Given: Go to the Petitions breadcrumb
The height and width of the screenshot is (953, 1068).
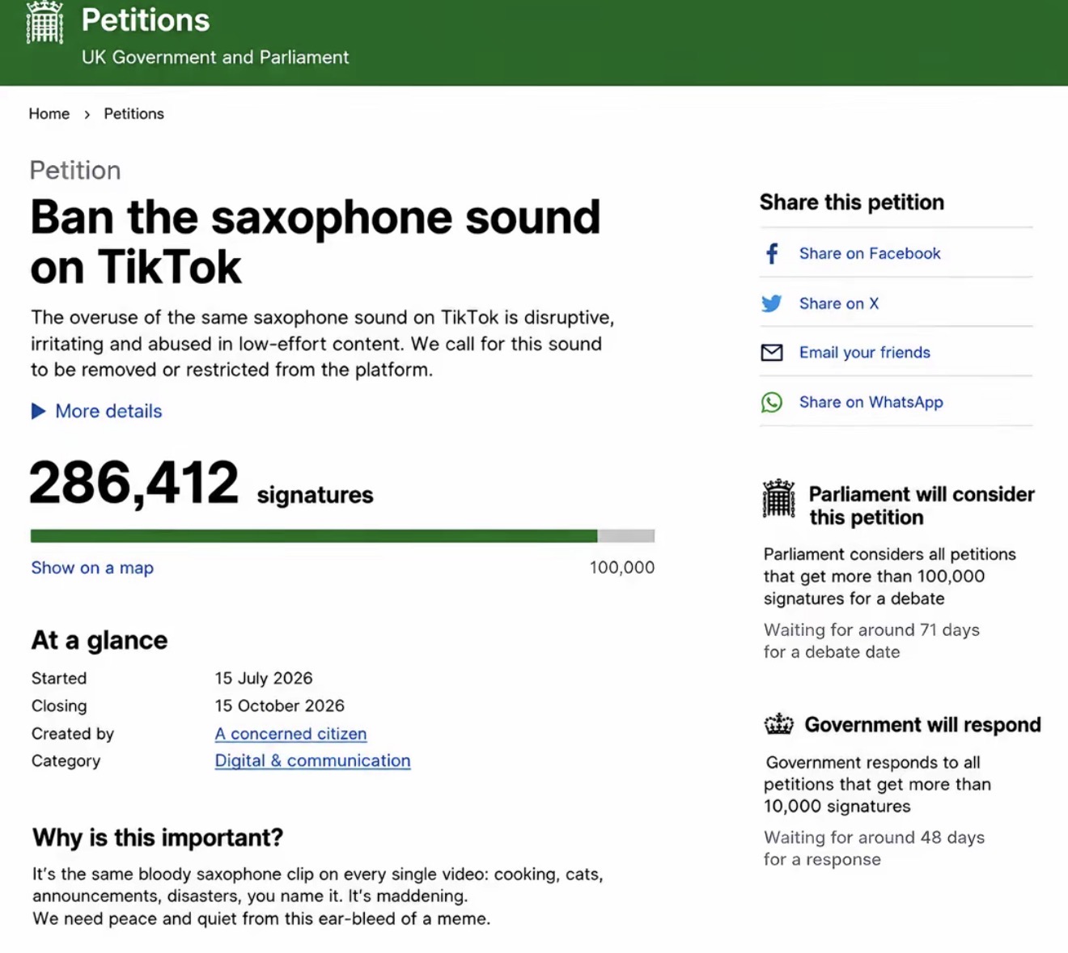Looking at the screenshot, I should (133, 114).
